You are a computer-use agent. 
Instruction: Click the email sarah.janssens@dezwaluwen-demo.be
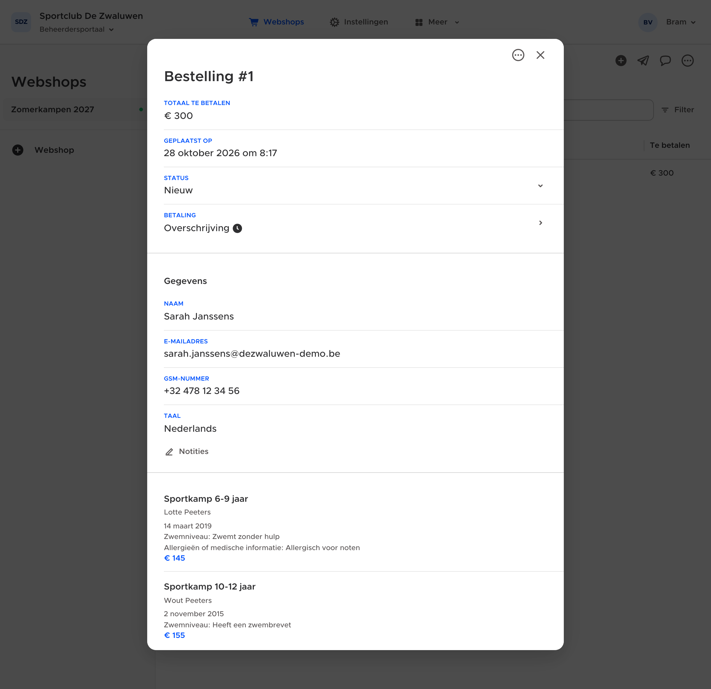(252, 353)
